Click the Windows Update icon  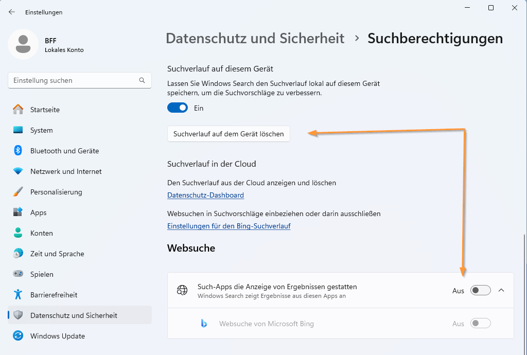point(18,336)
